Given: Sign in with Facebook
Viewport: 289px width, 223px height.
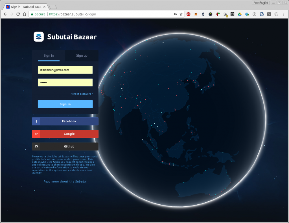Looking at the screenshot, I should [x=65, y=121].
